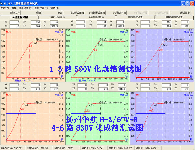Open the 帮助(H) menu

[x=55, y=8]
